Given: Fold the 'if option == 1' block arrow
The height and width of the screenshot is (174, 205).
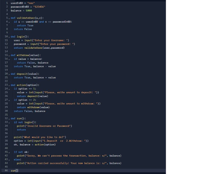Looking at the screenshot, I should click(x=9, y=89).
